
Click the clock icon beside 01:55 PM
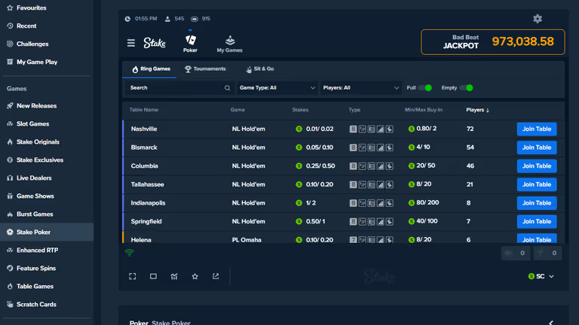[x=127, y=19]
